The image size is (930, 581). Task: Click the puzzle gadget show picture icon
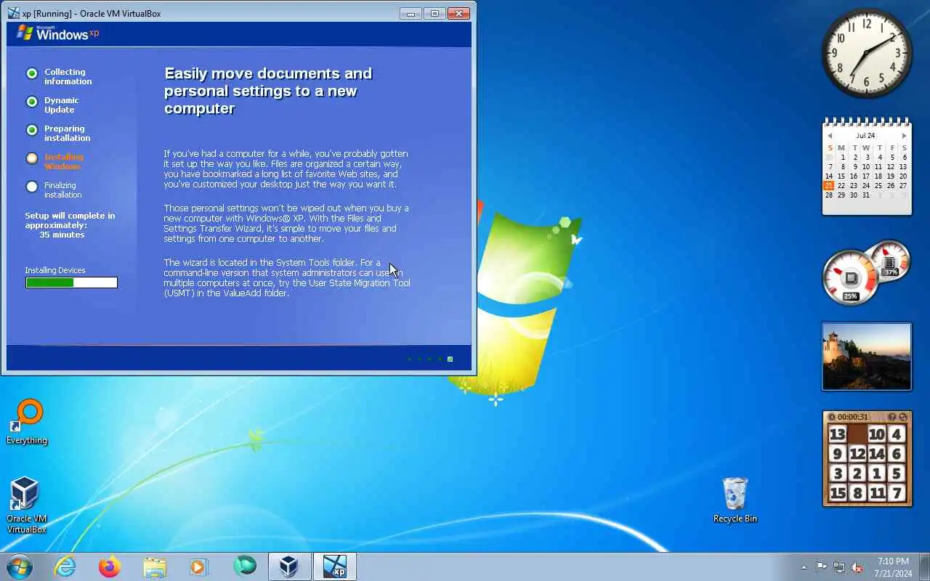[x=892, y=417]
